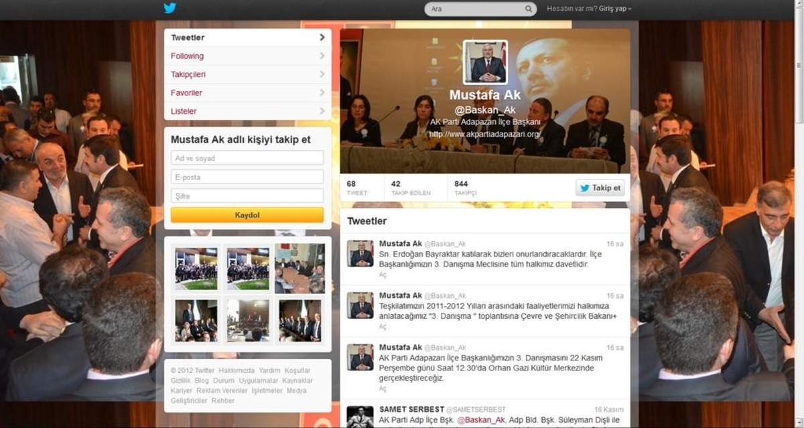Click the Takip et follow button

point(600,188)
